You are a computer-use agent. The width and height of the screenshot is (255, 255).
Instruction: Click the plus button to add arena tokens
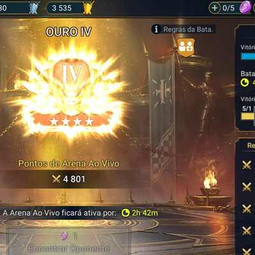(215, 8)
